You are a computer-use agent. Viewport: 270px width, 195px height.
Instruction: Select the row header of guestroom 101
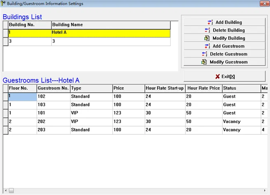[5, 113]
